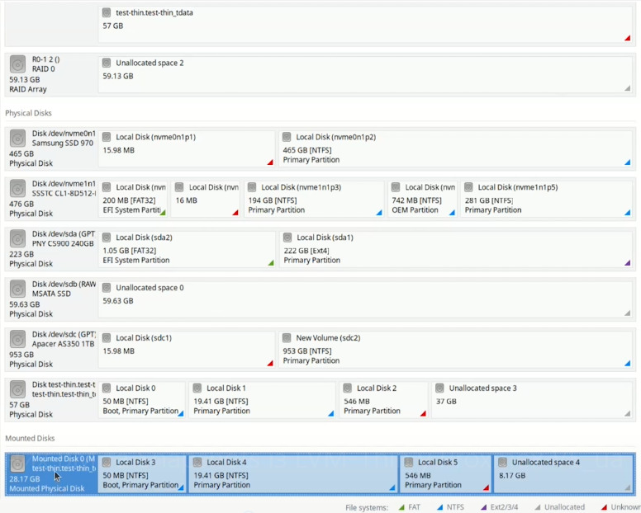Click the NTFS legend color marker
The height and width of the screenshot is (513, 641).
(x=440, y=507)
